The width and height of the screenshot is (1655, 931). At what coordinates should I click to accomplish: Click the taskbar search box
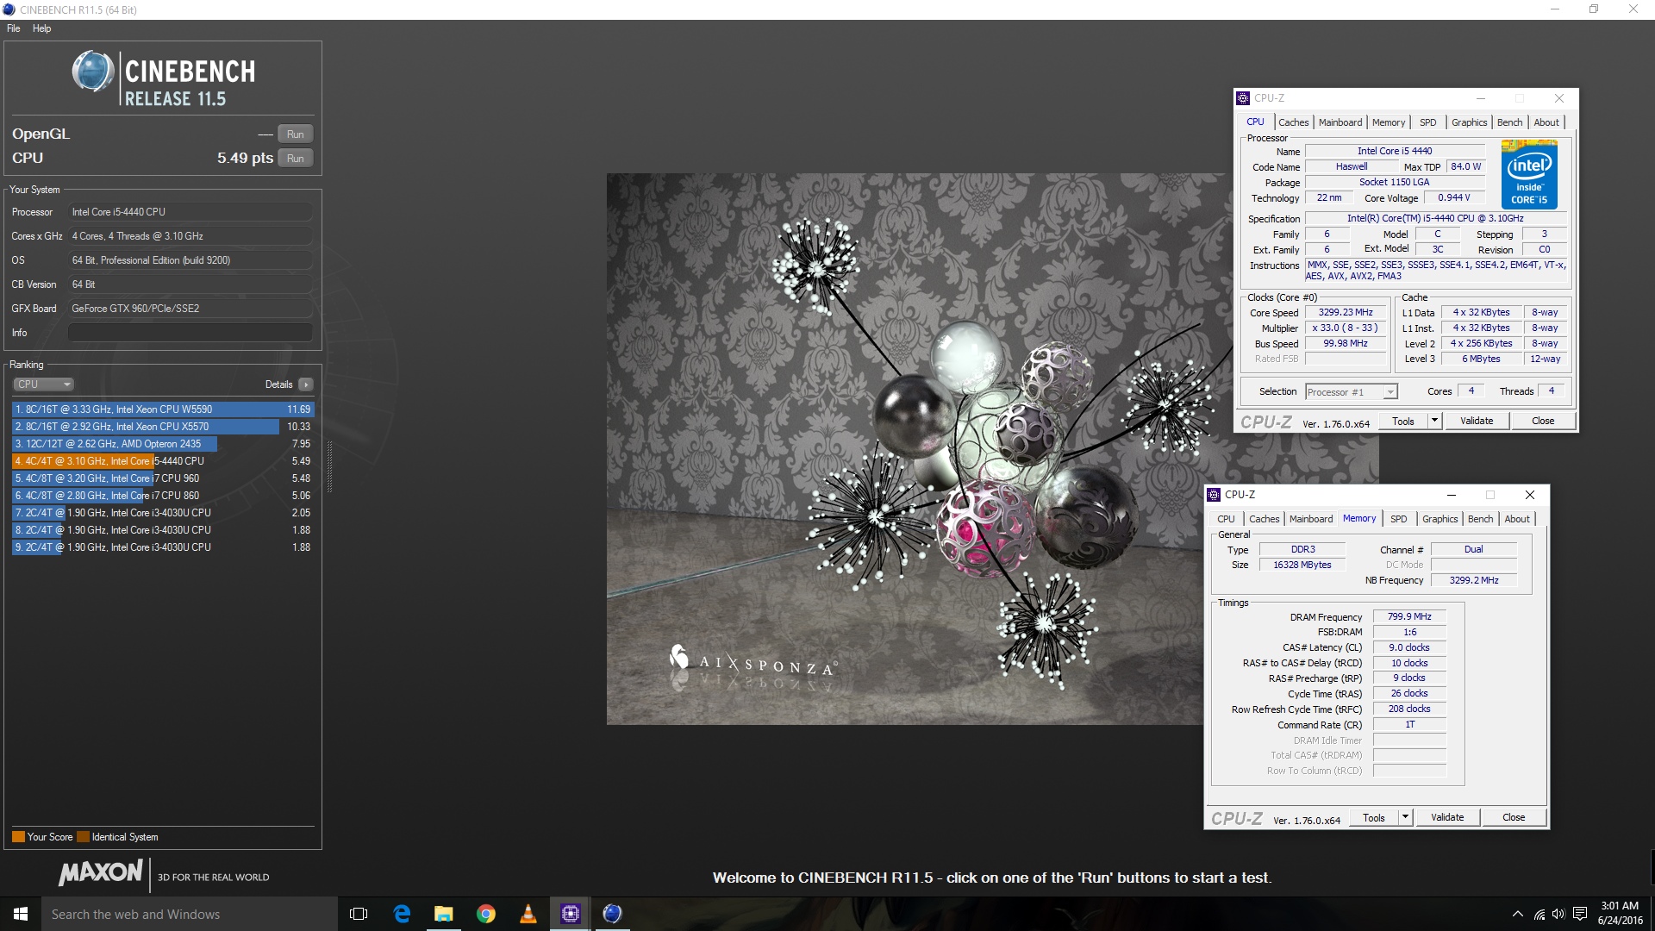click(190, 914)
